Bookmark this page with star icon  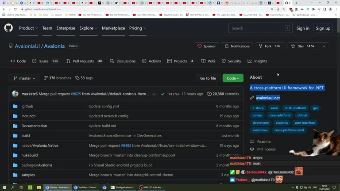coord(284,9)
